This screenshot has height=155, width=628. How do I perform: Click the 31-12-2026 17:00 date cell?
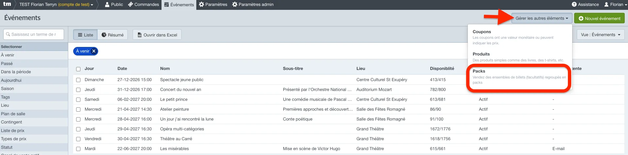tap(134, 90)
